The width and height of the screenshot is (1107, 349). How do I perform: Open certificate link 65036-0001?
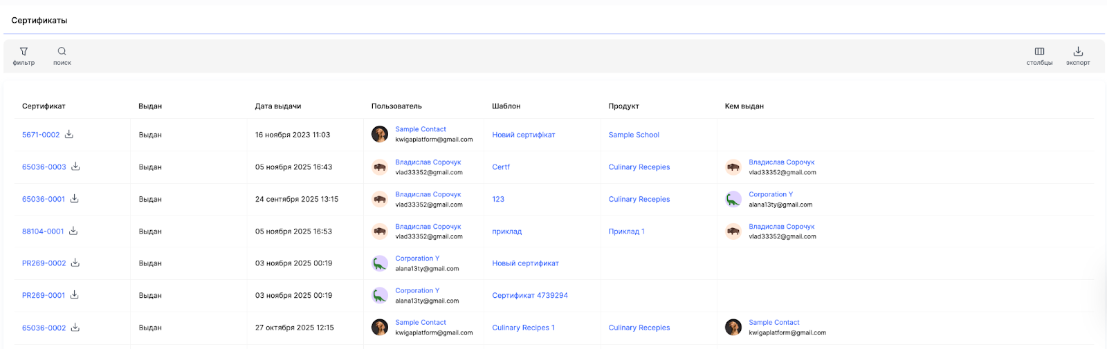(44, 199)
